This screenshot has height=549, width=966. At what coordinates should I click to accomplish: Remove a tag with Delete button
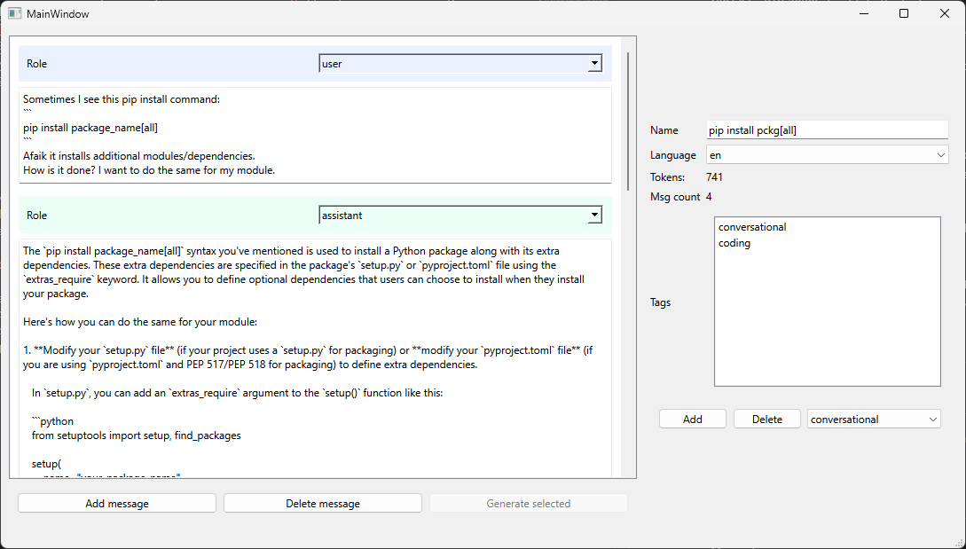[767, 419]
